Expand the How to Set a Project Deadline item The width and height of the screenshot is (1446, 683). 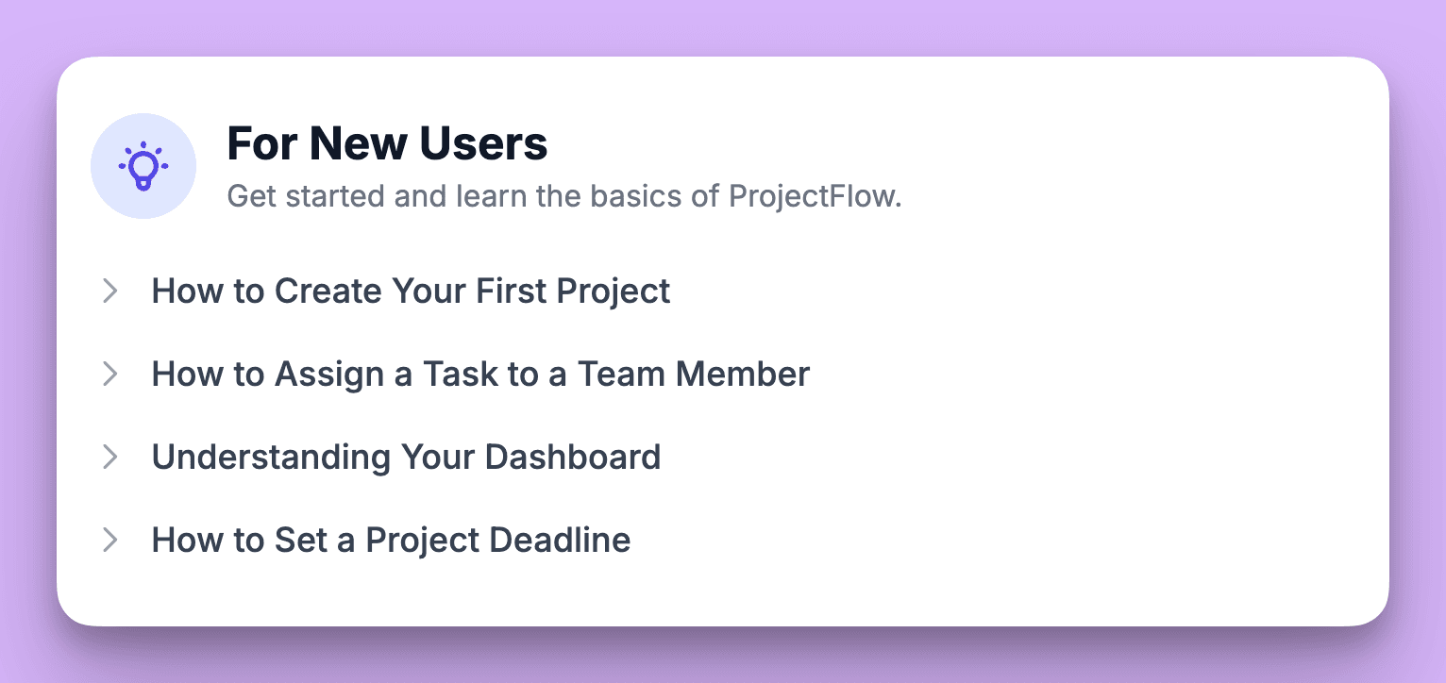click(391, 540)
